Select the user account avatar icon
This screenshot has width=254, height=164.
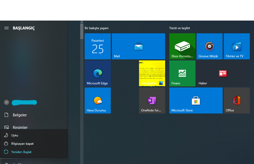tap(7, 102)
